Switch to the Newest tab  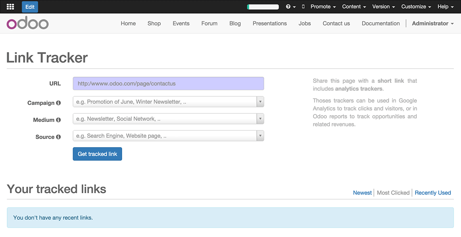tap(362, 193)
